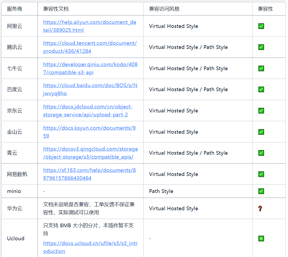Click the 服务商 column header
The image size is (288, 257).
click(19, 9)
